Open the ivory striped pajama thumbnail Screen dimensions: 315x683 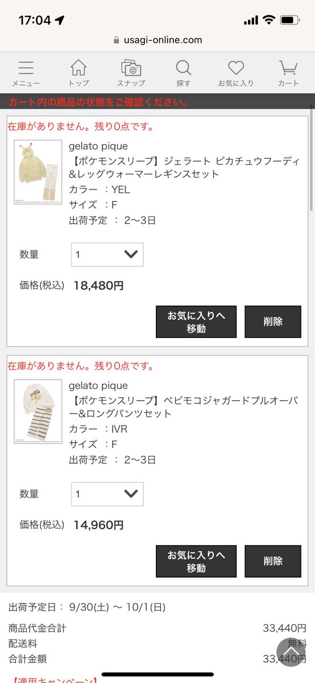38,412
